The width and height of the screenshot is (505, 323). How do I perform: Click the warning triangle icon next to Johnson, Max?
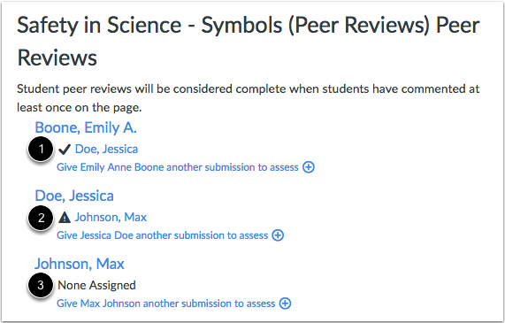[65, 218]
